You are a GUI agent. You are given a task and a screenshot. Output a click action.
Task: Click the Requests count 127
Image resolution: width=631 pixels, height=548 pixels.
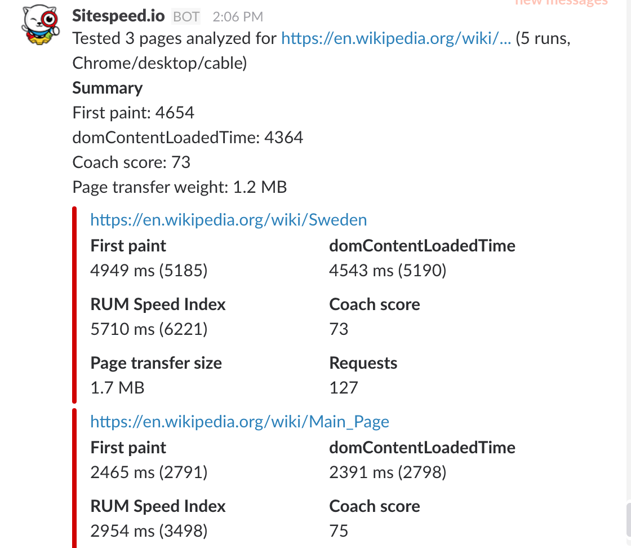click(x=344, y=387)
